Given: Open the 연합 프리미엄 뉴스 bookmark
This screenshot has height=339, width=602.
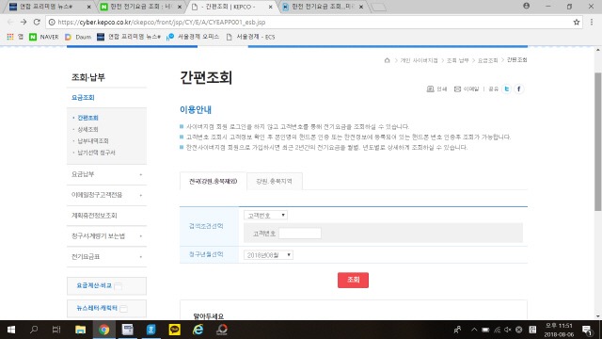Looking at the screenshot, I should coord(129,37).
